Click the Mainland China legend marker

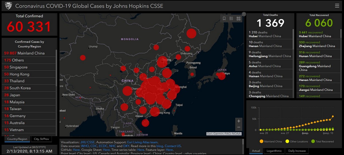(261, 141)
